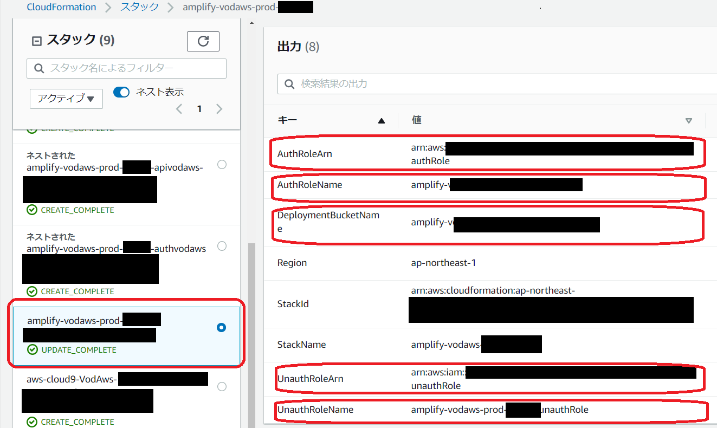Viewport: 717px width, 428px height.
Task: Click the Region key cell
Action: click(x=292, y=263)
